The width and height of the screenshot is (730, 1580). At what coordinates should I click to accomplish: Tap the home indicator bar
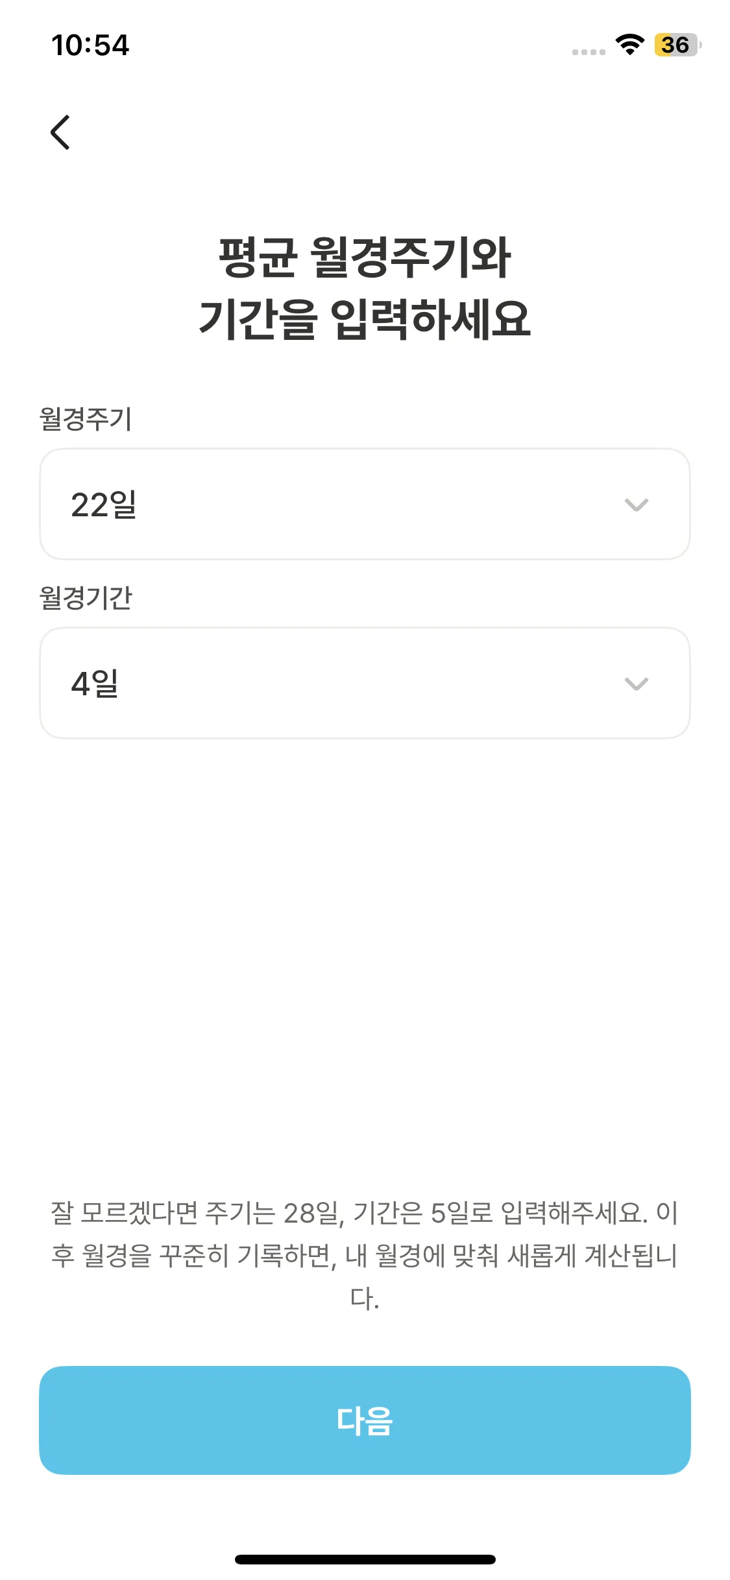pos(365,1559)
